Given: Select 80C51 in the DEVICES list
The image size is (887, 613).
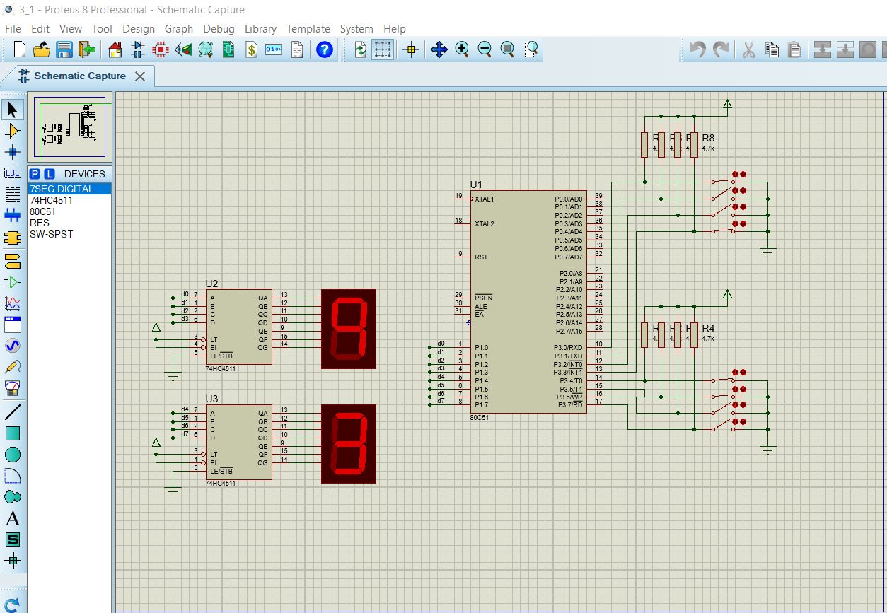Looking at the screenshot, I should pyautogui.click(x=44, y=211).
